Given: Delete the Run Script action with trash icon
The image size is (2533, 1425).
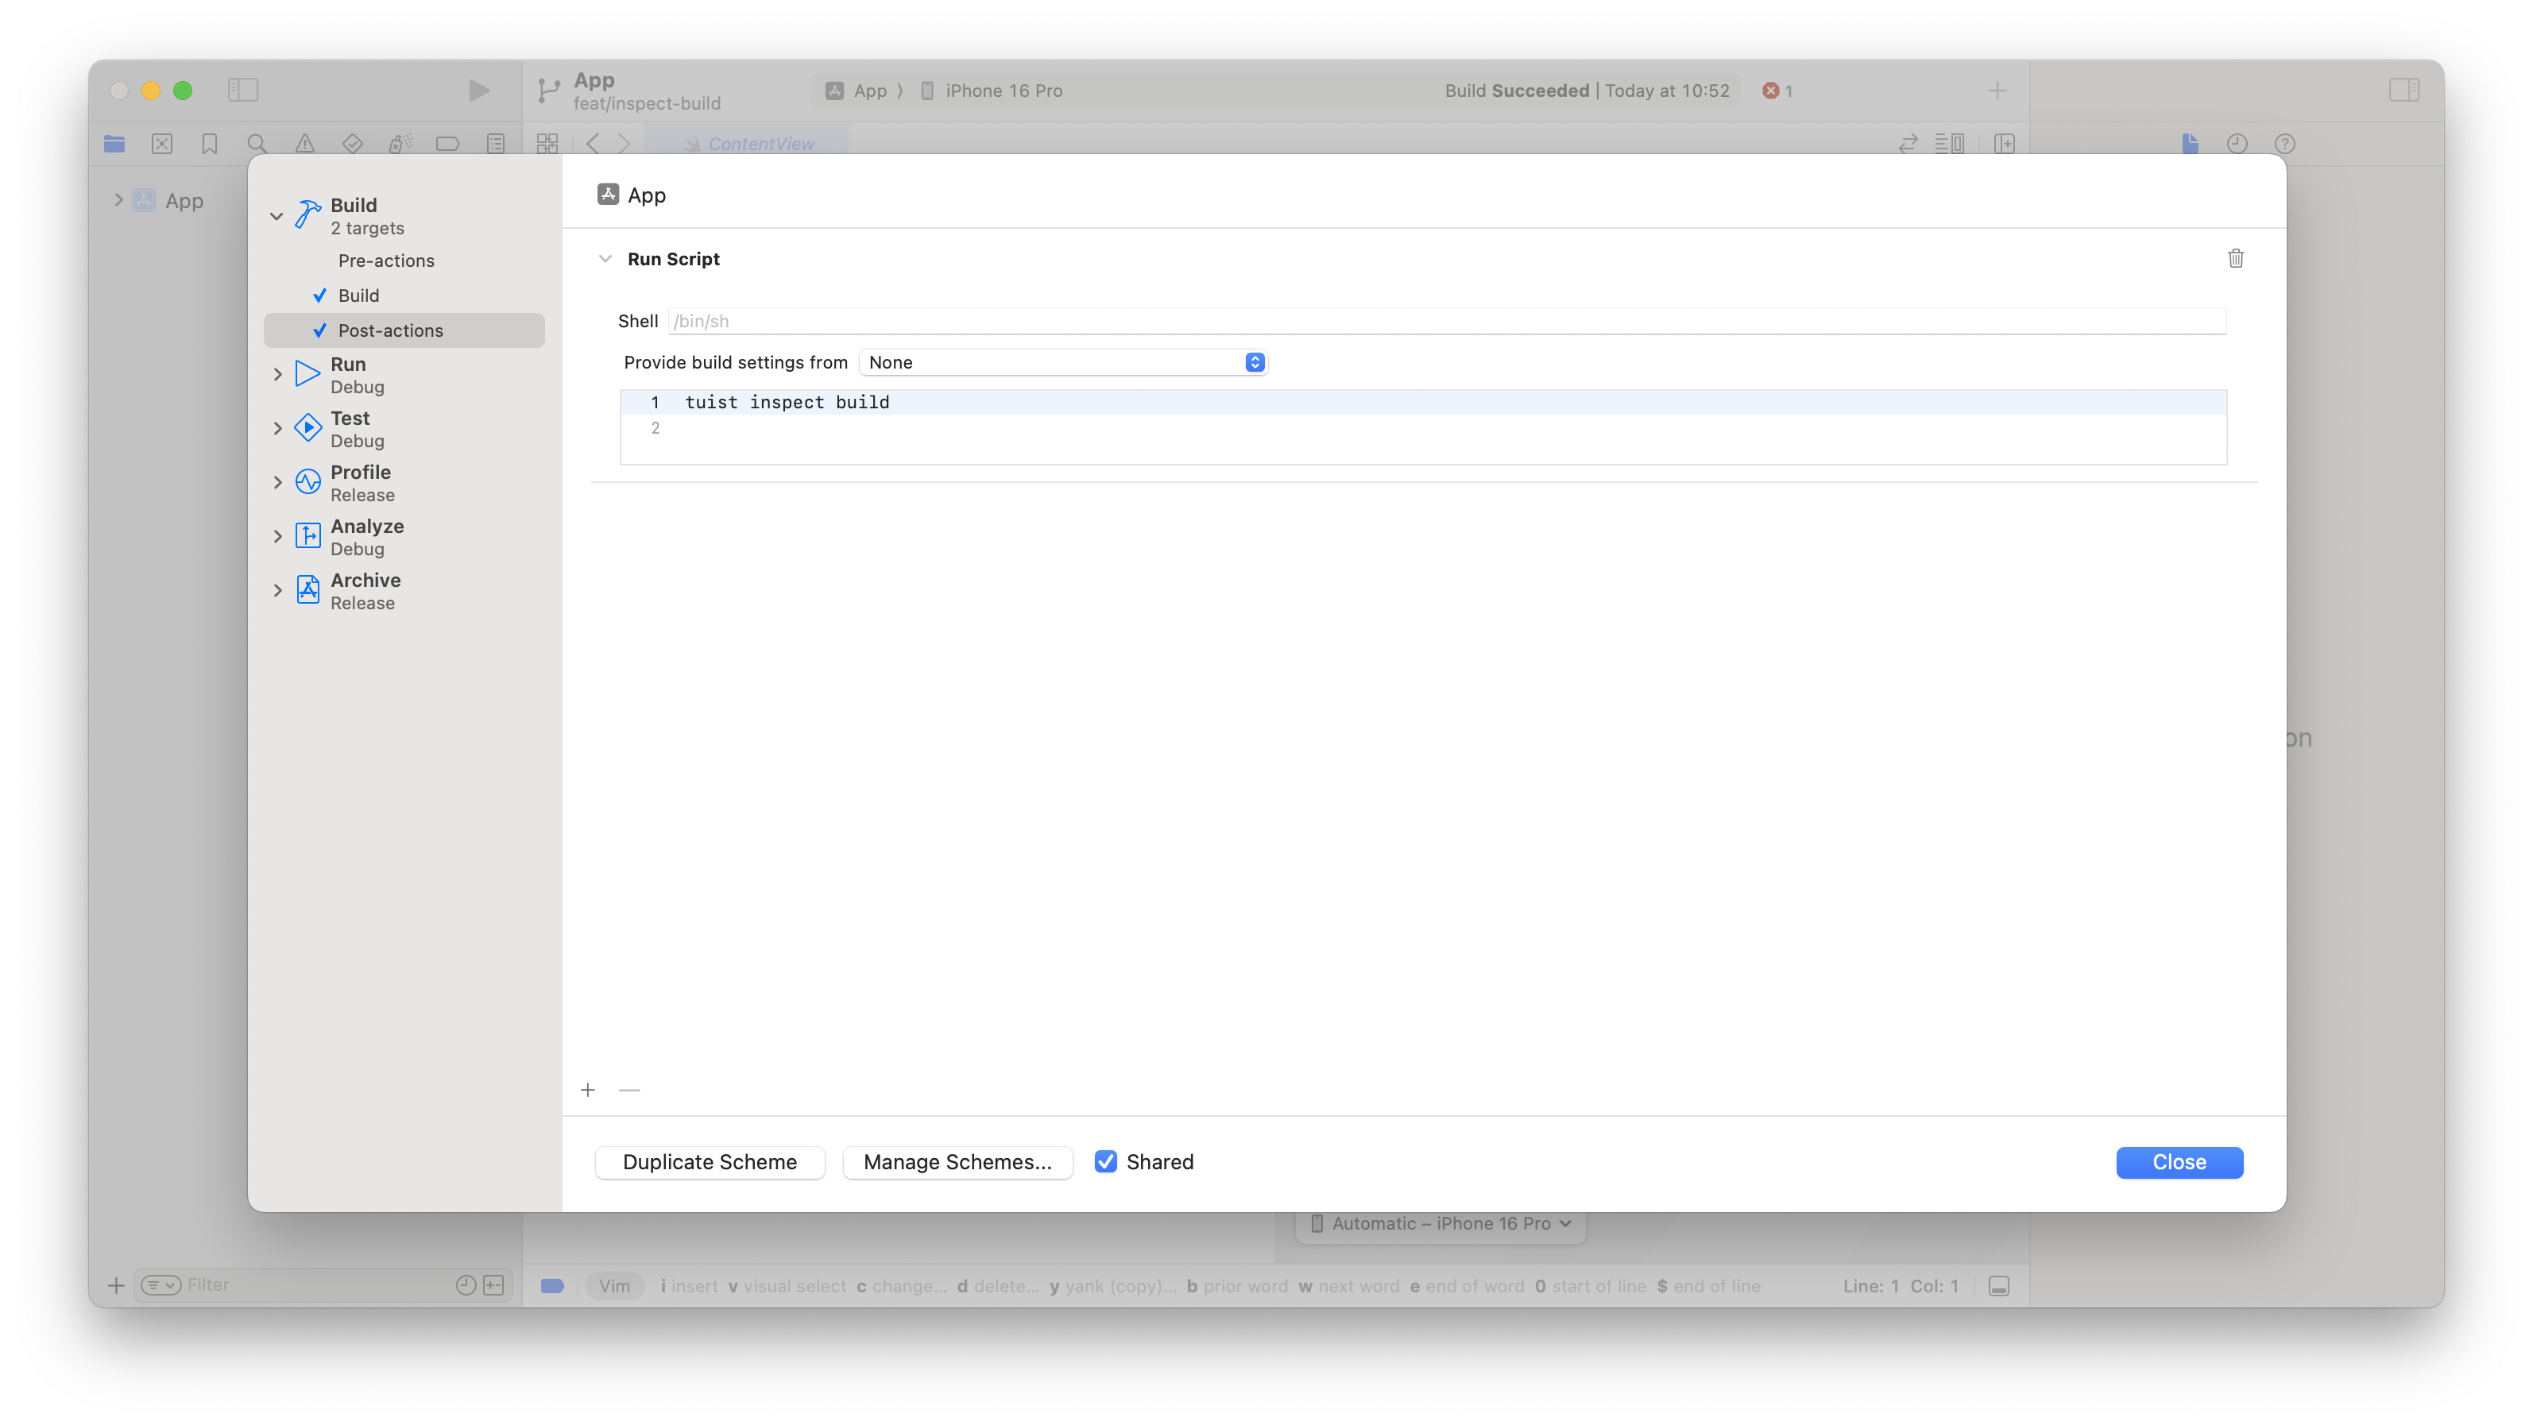Looking at the screenshot, I should coord(2235,258).
